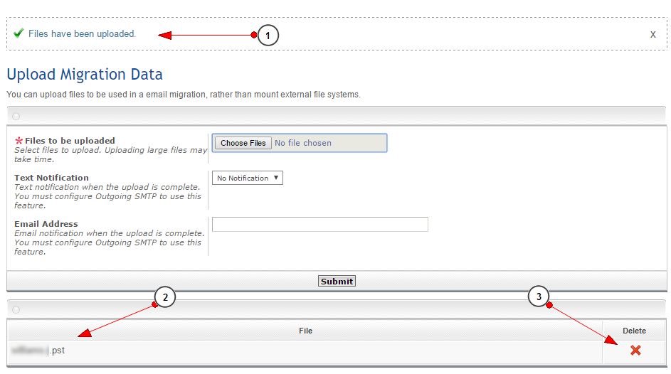Viewport: 671px width, 374px height.
Task: Click the Text Notification label
Action: [x=51, y=177]
